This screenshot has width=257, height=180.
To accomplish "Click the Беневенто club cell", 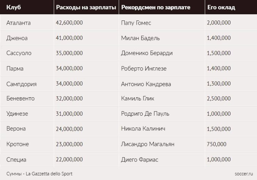I will click(x=20, y=98).
